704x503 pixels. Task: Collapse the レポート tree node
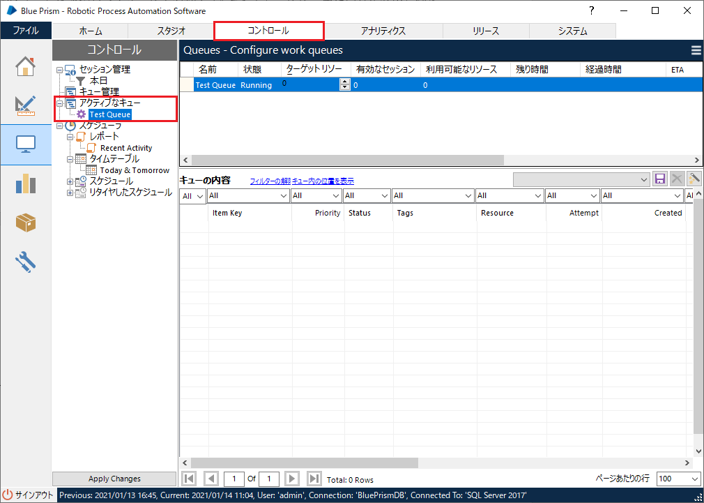tap(70, 136)
